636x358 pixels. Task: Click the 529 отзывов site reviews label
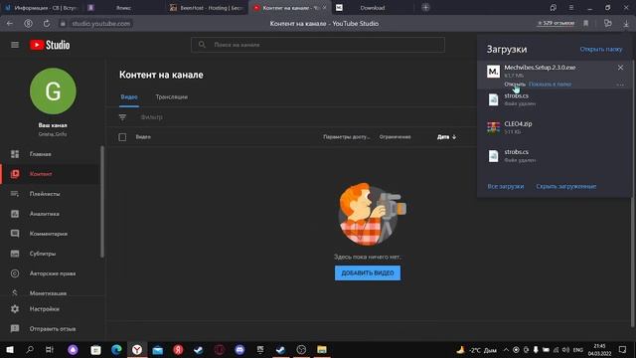click(x=556, y=23)
